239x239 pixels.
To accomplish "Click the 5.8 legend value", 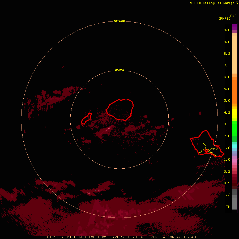I will pyautogui.click(x=227, y=89).
